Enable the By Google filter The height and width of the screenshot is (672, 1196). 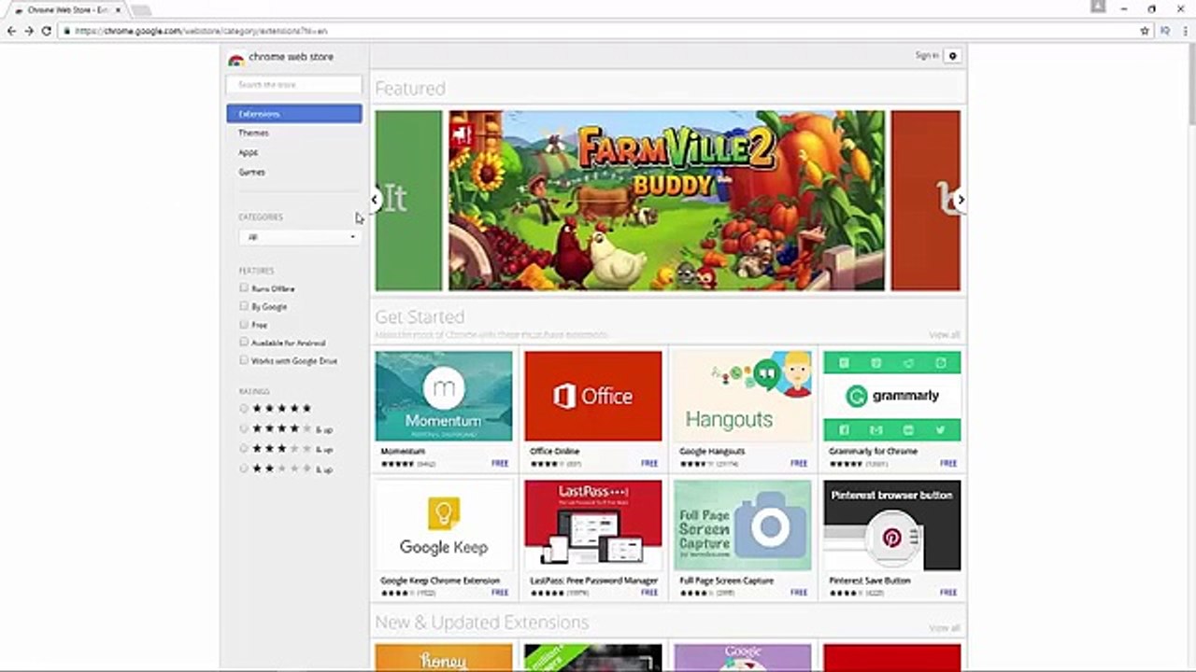tap(244, 306)
